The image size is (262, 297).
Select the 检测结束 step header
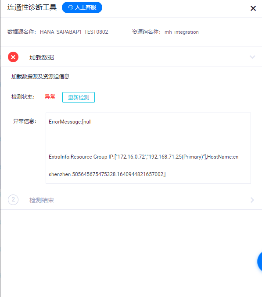click(x=131, y=200)
